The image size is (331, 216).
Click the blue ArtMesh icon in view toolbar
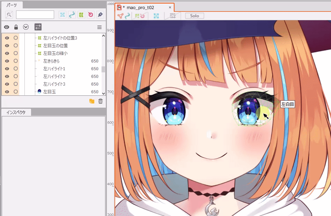[156, 16]
